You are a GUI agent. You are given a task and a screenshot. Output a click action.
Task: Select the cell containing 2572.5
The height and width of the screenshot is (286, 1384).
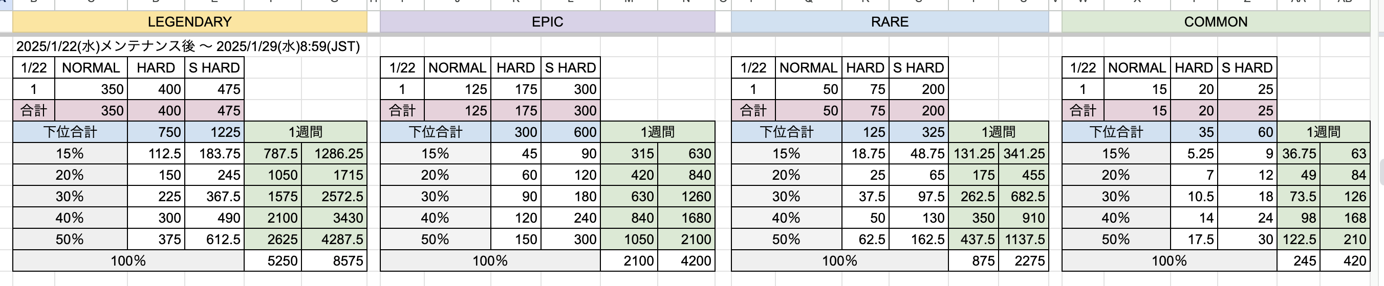(334, 197)
